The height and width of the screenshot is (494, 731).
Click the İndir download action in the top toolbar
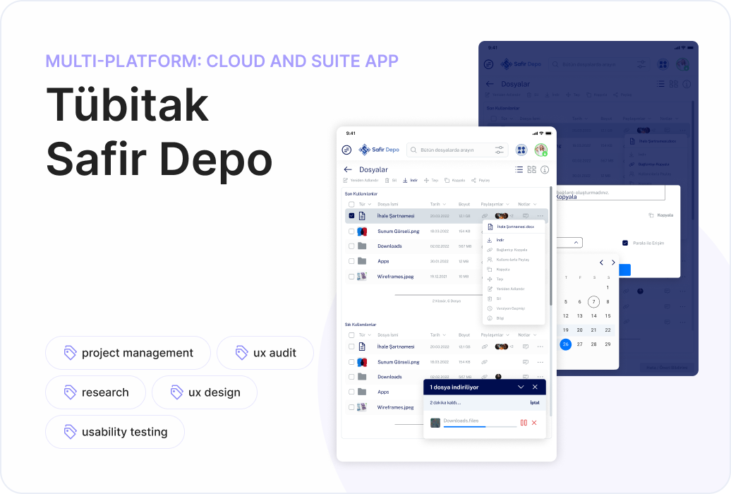[410, 180]
